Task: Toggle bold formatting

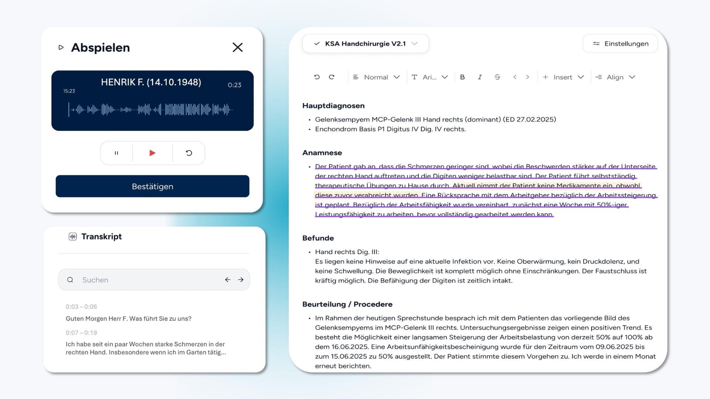Action: tap(462, 77)
